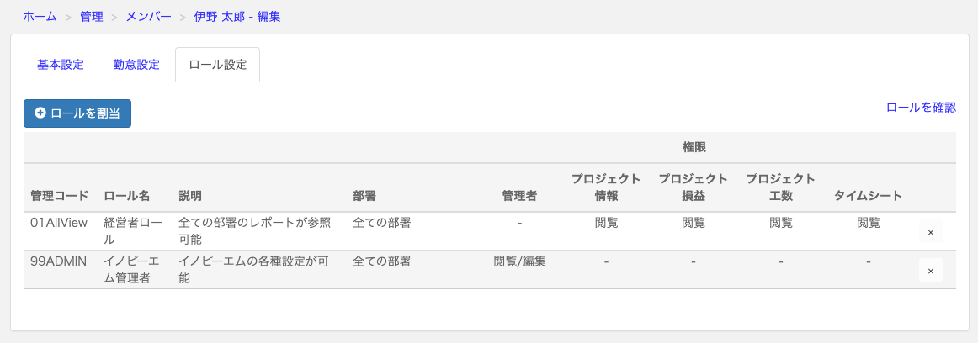The image size is (978, 343).
Task: Open メンバー breadcrumb link
Action: tap(148, 17)
